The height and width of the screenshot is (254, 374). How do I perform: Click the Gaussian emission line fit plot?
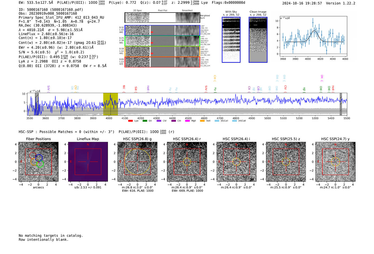point(313,36)
